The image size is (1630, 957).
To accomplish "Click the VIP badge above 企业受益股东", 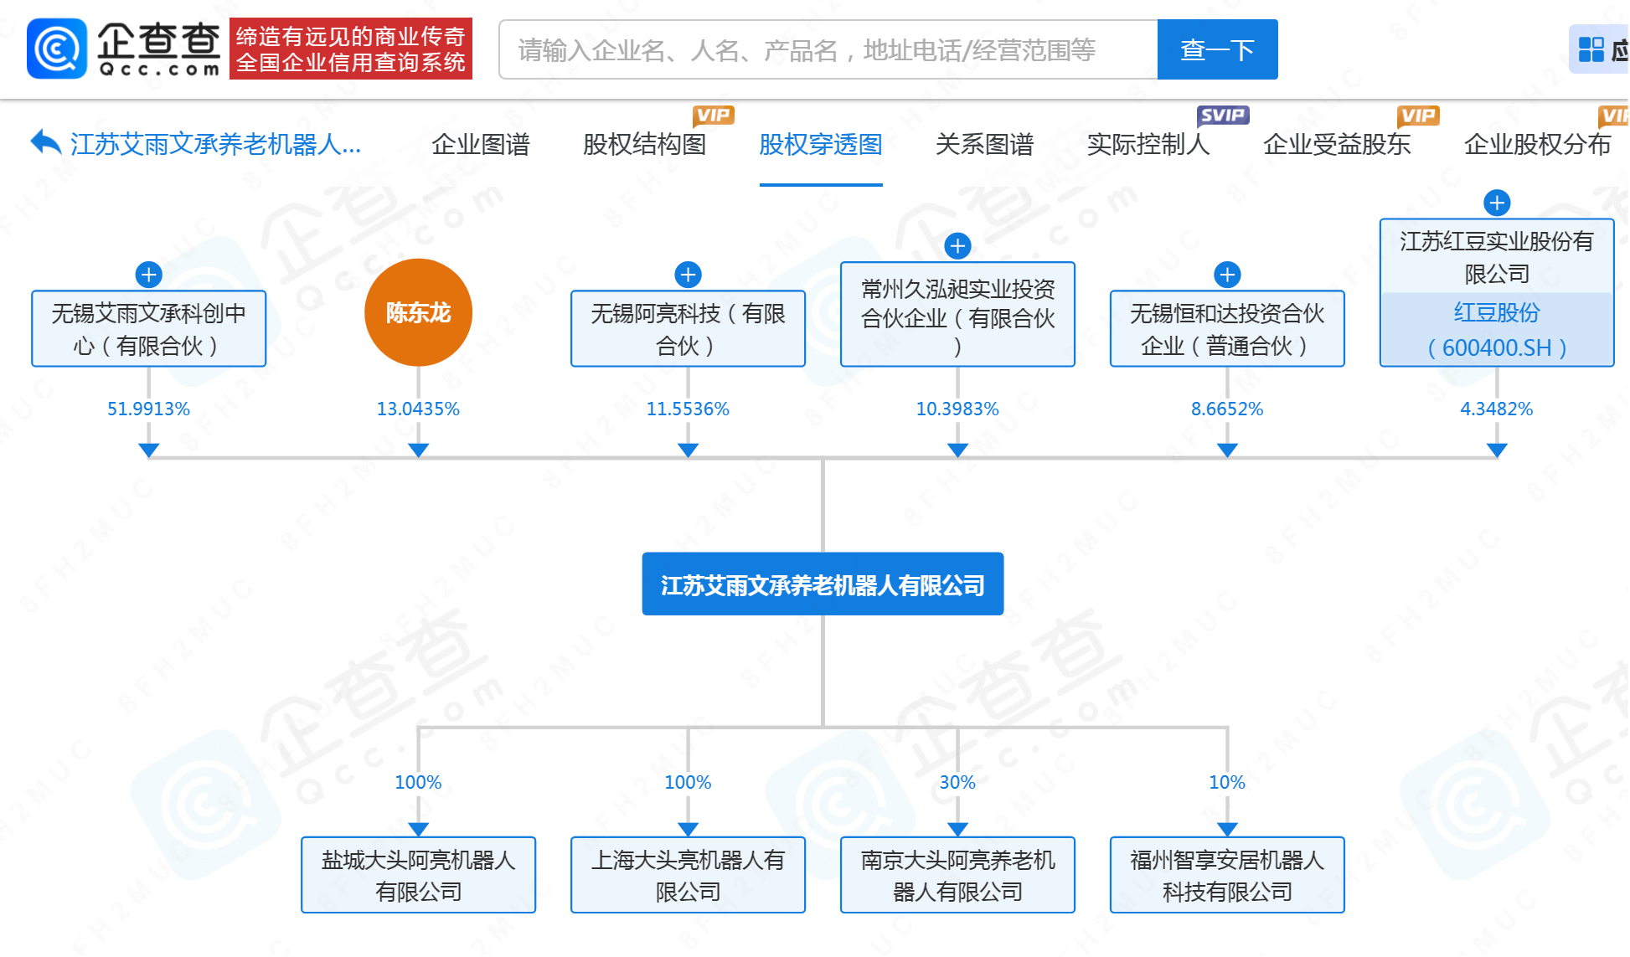I will point(1418,115).
